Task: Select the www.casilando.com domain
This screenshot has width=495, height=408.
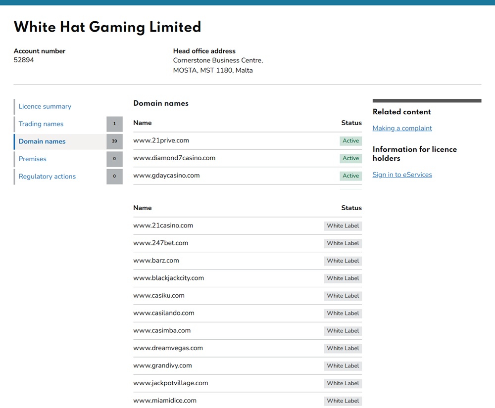Action: [163, 313]
